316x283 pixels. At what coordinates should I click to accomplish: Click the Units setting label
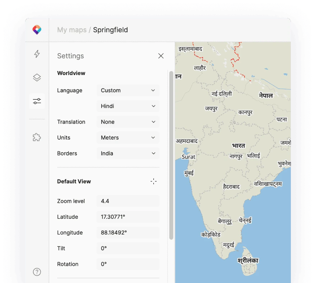coord(64,138)
